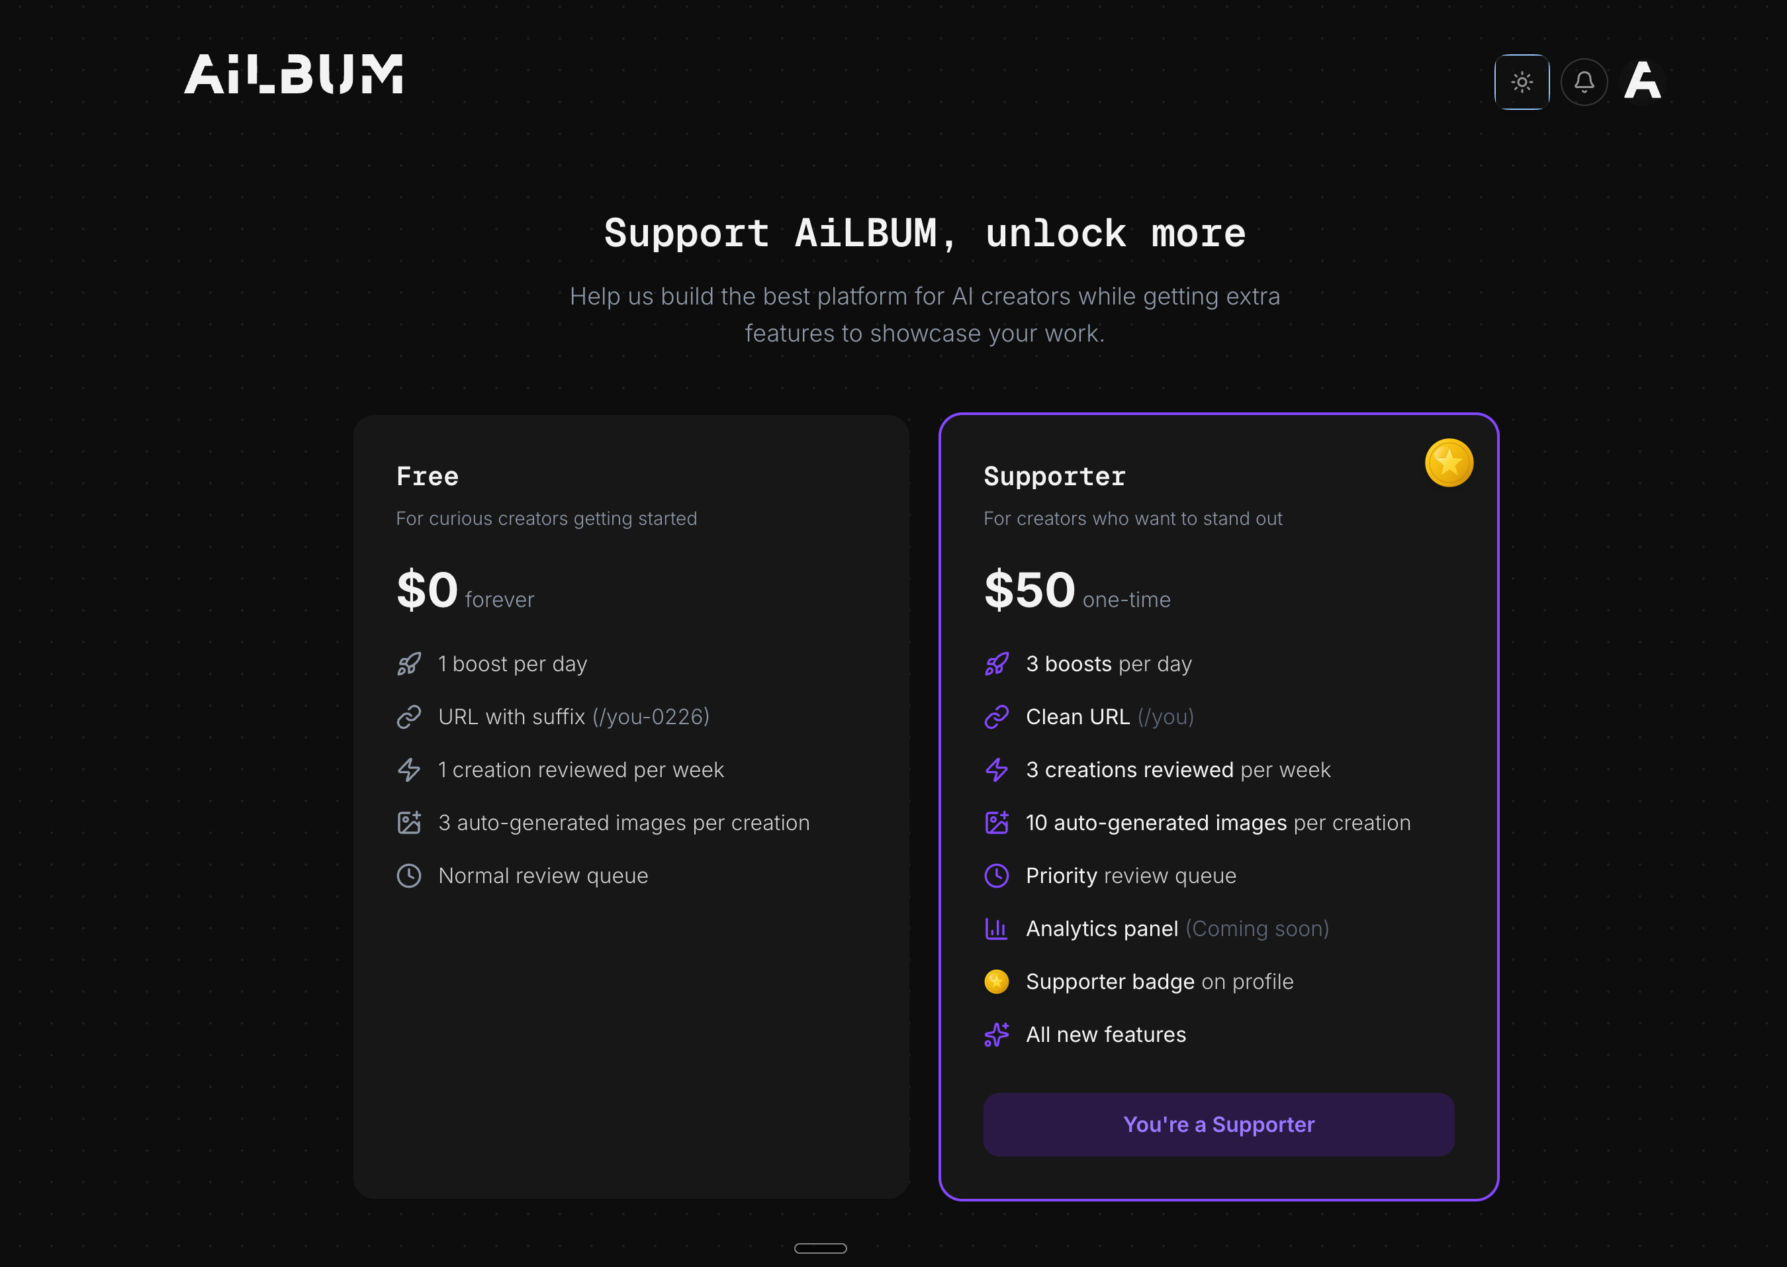Image resolution: width=1787 pixels, height=1267 pixels.
Task: Click the clock icon for 'Priority review queue'
Action: [997, 875]
